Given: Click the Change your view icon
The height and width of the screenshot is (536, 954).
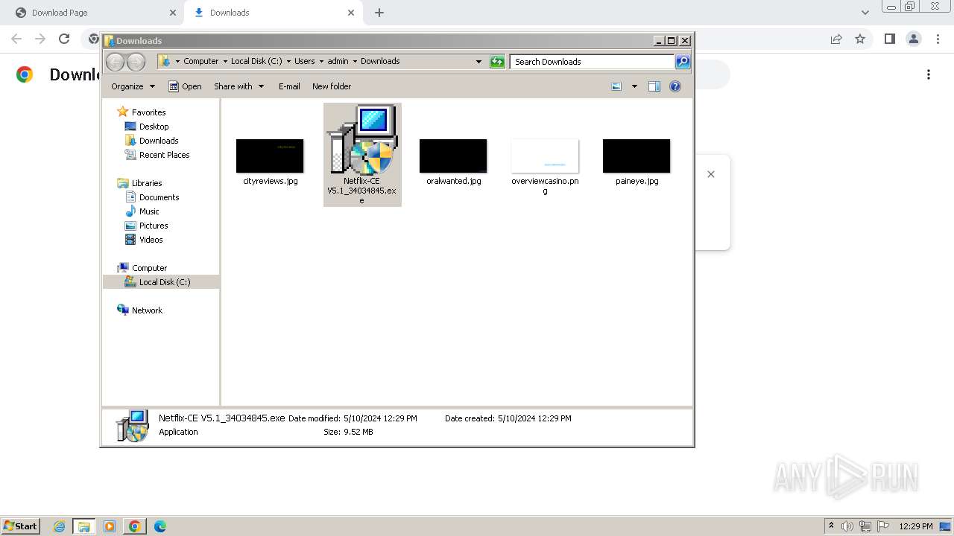Looking at the screenshot, I should pos(616,86).
